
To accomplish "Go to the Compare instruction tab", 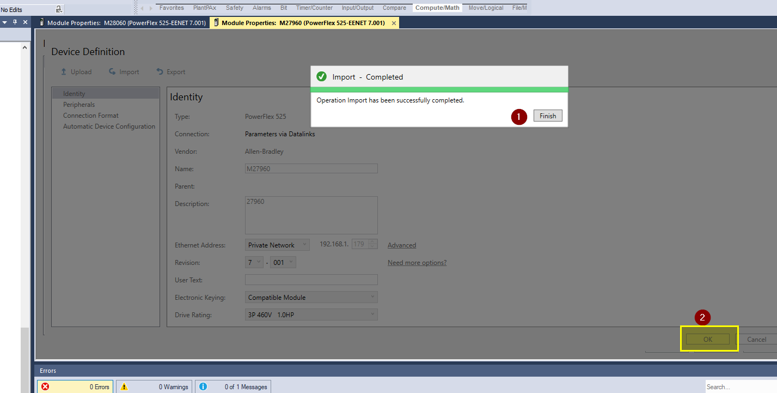I will click(394, 8).
